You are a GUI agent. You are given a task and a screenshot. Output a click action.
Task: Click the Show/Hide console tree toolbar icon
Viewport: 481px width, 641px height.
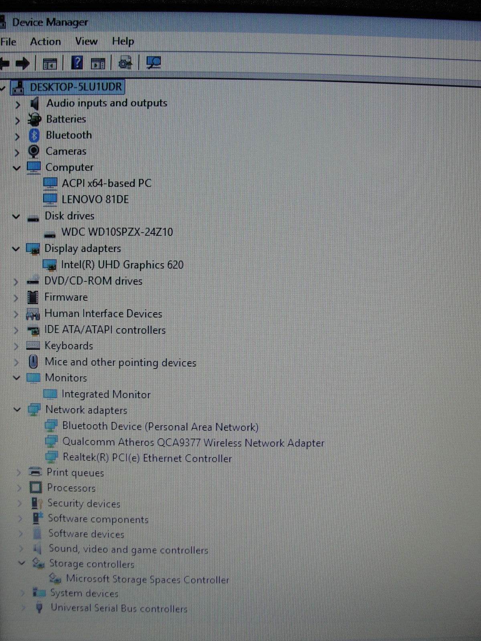coord(50,63)
